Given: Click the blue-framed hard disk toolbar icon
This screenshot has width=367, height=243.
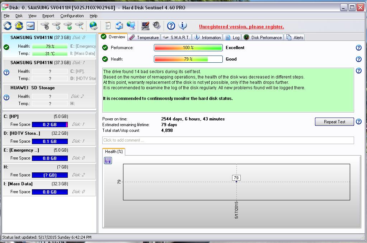Looking at the screenshot, I should tap(30, 26).
